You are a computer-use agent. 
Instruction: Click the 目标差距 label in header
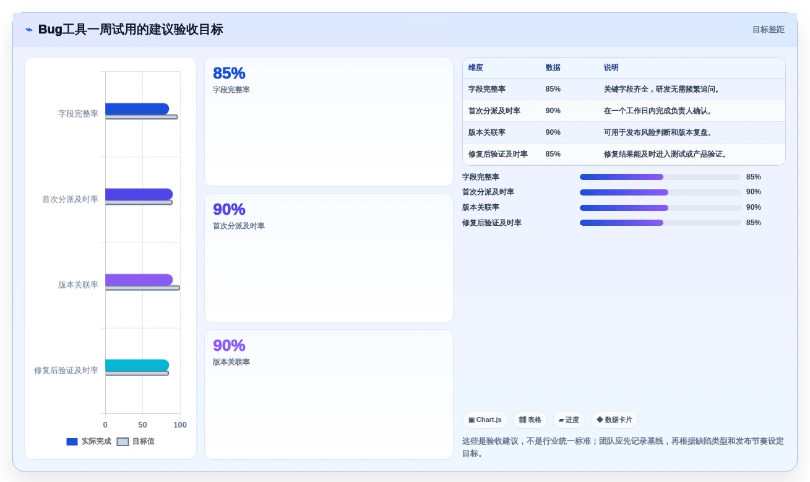click(769, 30)
